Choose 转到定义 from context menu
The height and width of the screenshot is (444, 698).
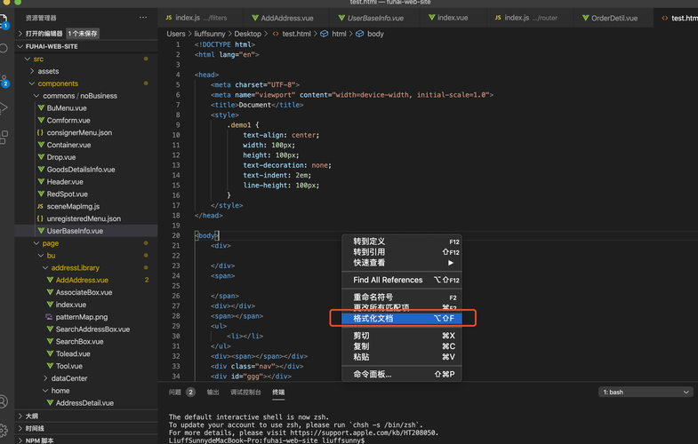point(402,242)
